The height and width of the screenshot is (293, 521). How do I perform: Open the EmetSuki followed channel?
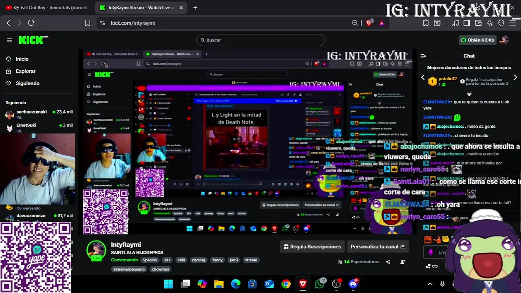pyautogui.click(x=39, y=127)
